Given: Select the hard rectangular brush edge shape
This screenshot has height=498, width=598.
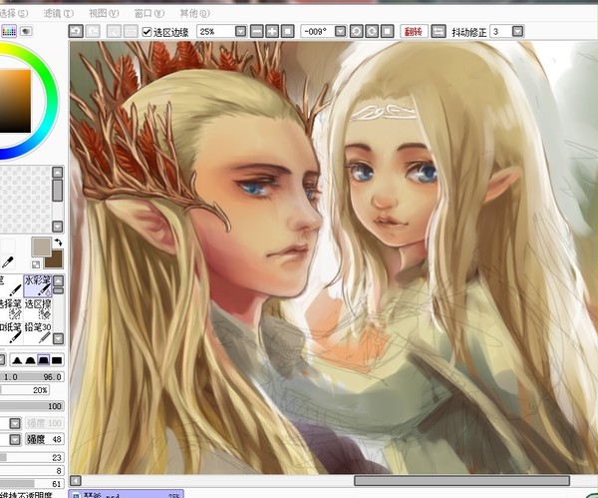Looking at the screenshot, I should pyautogui.click(x=57, y=359).
